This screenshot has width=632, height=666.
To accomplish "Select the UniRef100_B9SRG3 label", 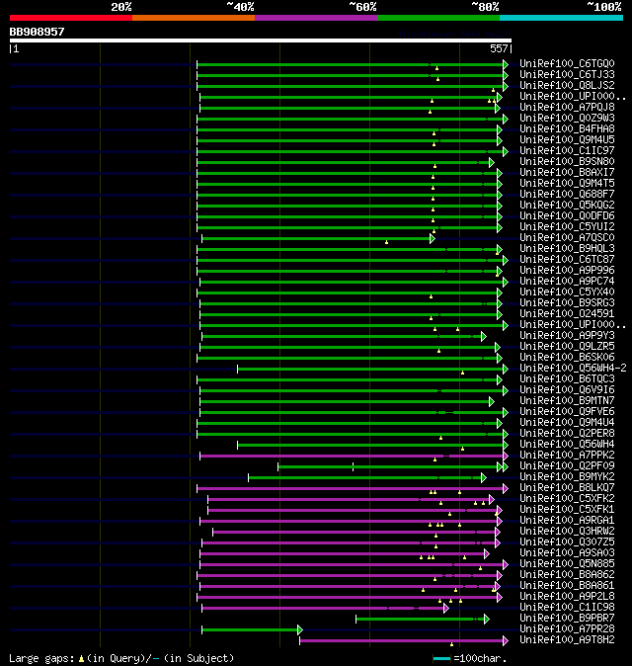I will [x=567, y=302].
